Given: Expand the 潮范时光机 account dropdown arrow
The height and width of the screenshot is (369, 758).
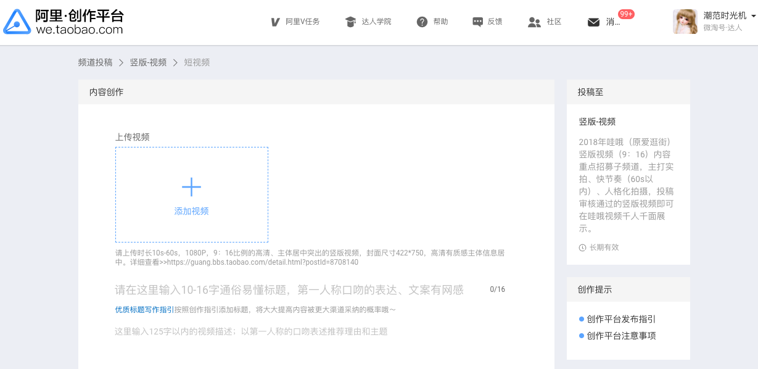Looking at the screenshot, I should click(753, 16).
